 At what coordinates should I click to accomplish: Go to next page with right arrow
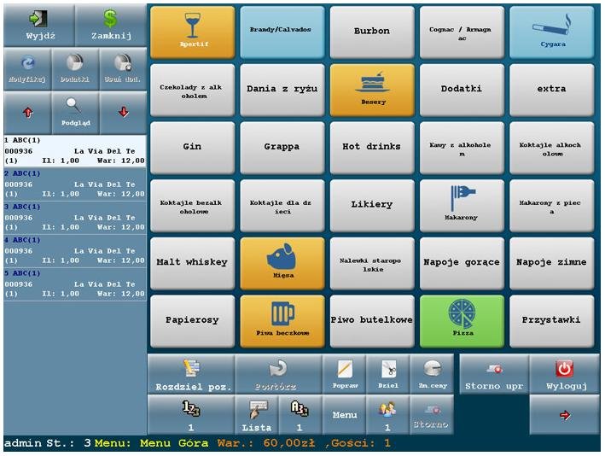click(x=564, y=415)
